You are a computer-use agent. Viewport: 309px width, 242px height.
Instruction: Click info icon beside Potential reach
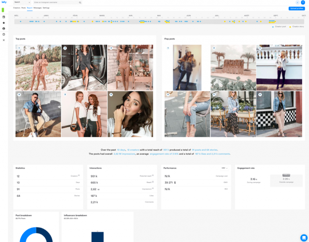[x=153, y=175]
